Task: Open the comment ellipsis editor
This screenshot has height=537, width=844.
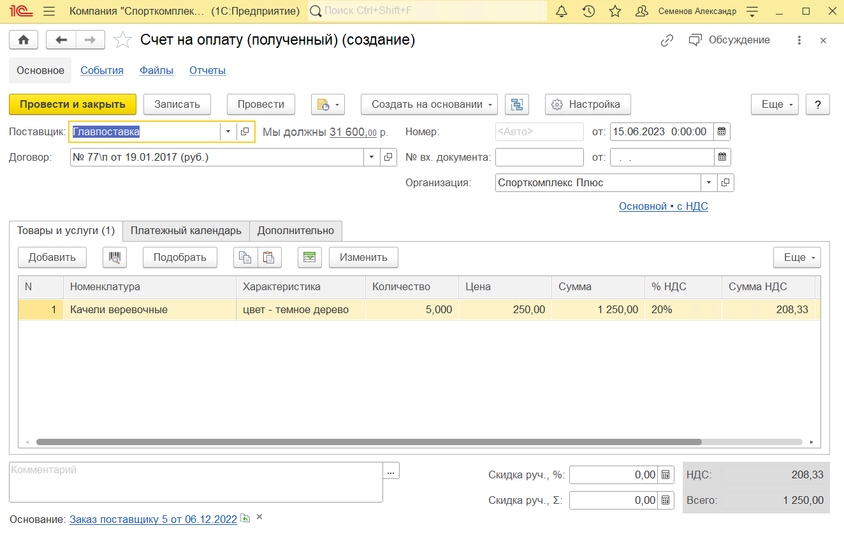Action: tap(391, 471)
